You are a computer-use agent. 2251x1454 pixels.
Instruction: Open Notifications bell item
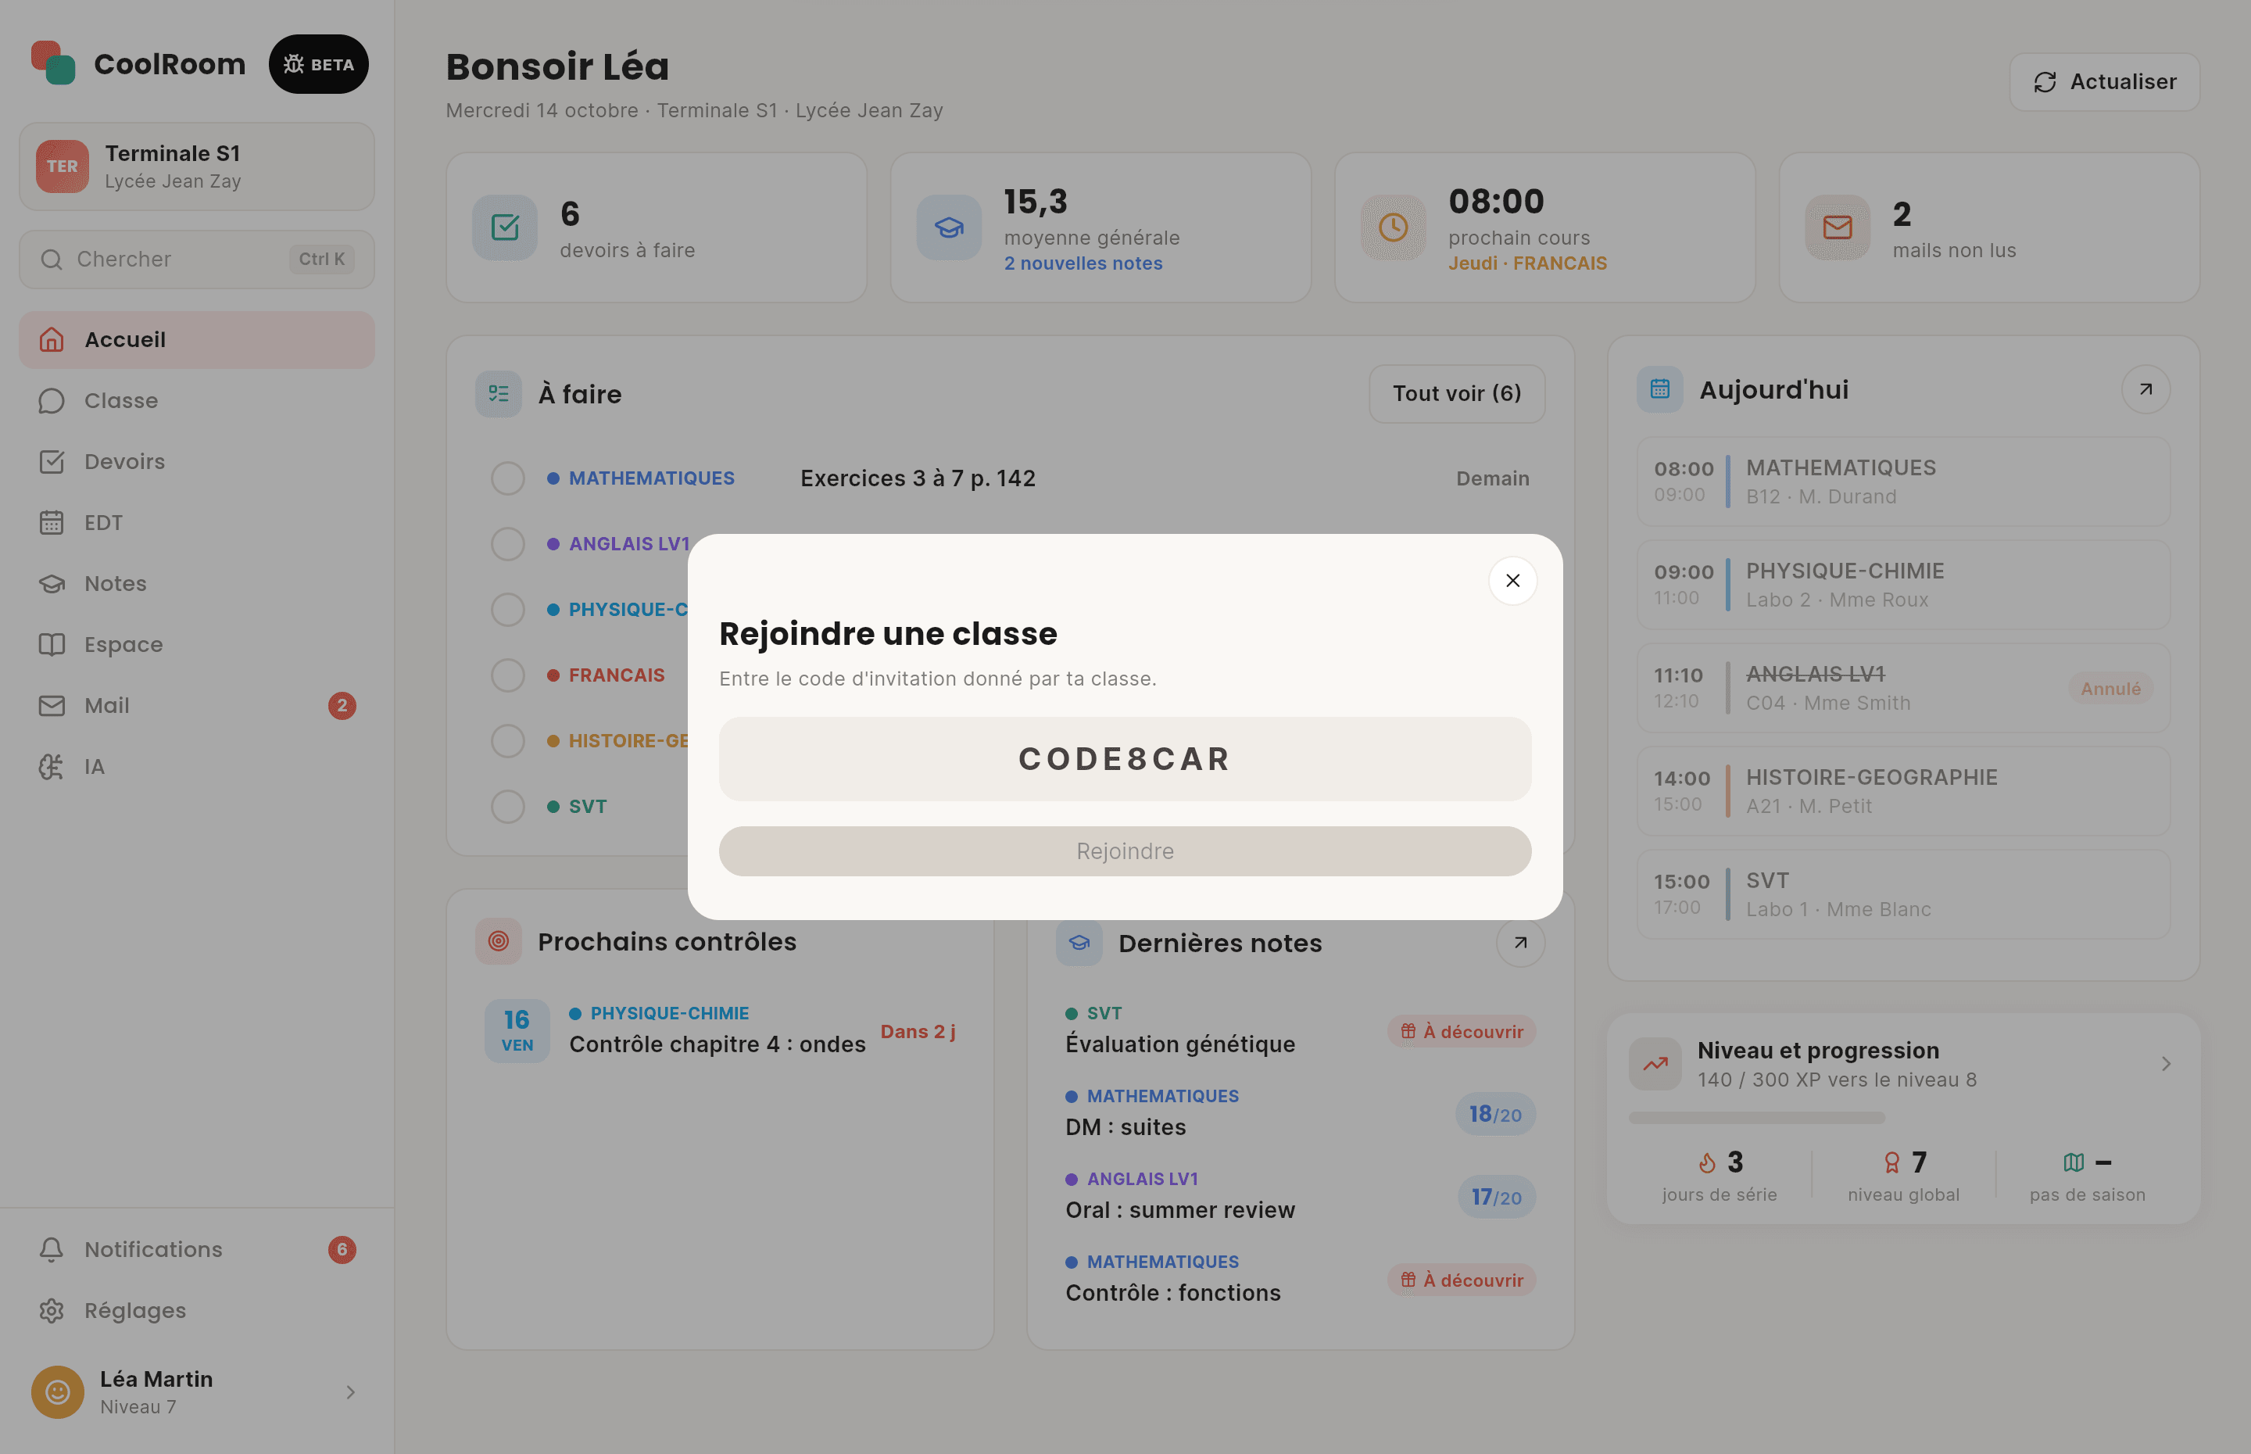click(x=196, y=1249)
